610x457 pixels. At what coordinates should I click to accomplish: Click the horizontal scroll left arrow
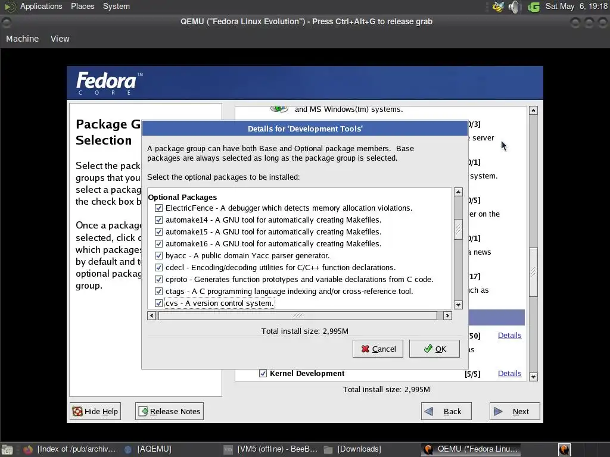[152, 315]
